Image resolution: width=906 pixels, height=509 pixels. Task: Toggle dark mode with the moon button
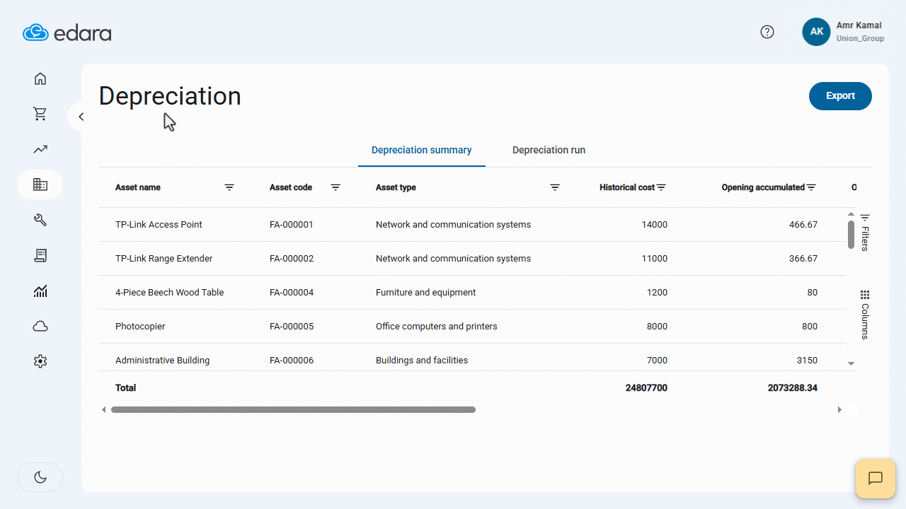pos(40,477)
